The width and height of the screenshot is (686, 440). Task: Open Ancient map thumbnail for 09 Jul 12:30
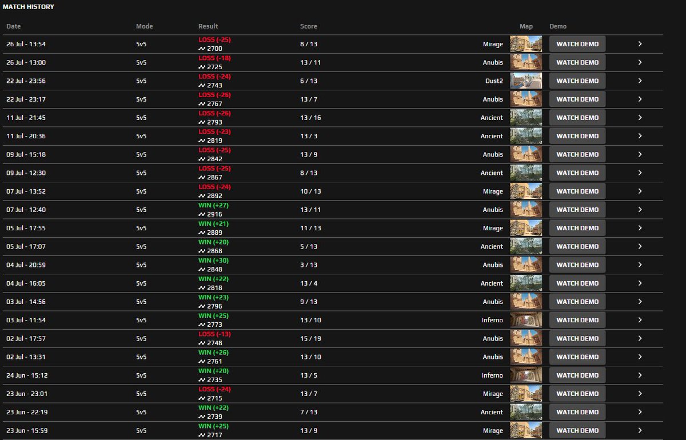526,173
